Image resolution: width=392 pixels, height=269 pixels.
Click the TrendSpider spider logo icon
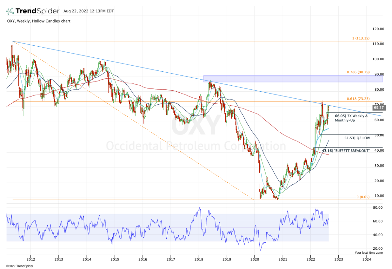(x=10, y=11)
